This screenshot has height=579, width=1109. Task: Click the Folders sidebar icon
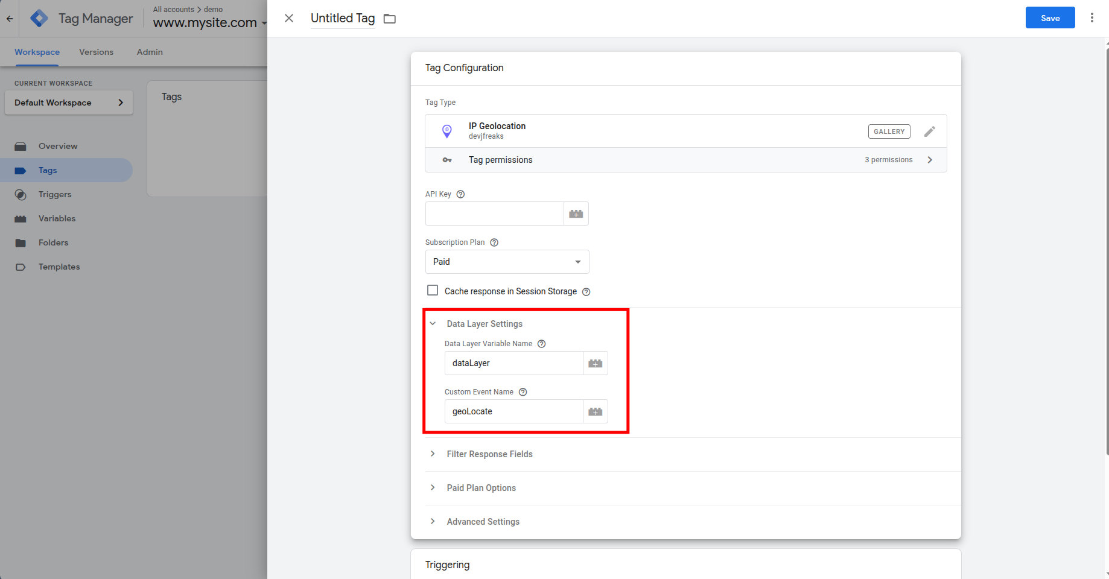[x=21, y=243]
